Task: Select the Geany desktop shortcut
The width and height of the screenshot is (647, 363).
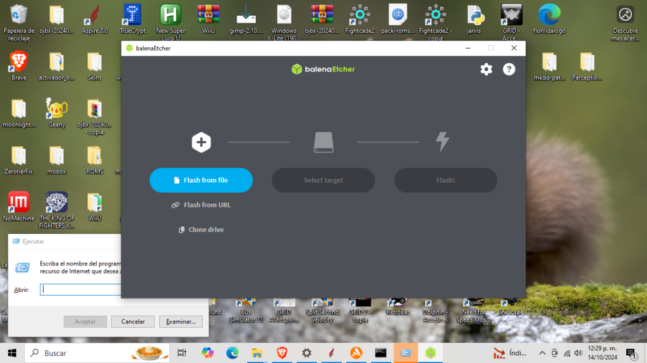Action: coord(56,113)
